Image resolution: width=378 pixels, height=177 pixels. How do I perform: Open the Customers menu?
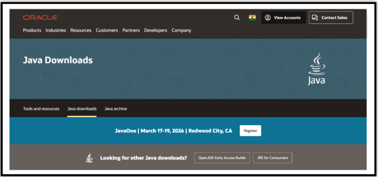point(107,30)
